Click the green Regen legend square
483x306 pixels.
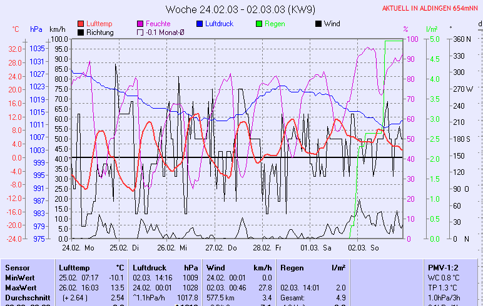coord(258,24)
